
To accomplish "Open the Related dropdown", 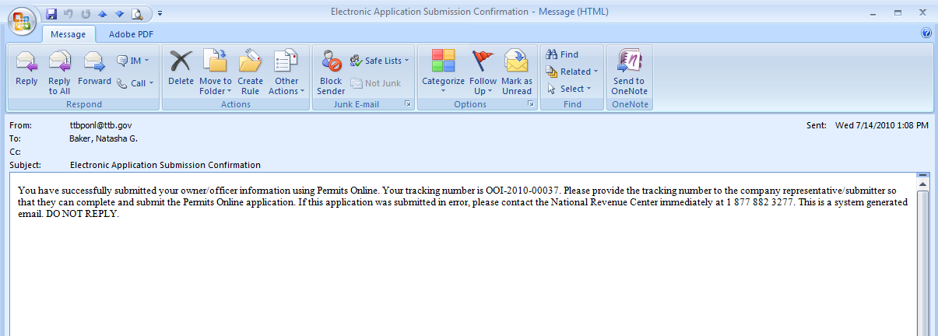I will (x=572, y=72).
